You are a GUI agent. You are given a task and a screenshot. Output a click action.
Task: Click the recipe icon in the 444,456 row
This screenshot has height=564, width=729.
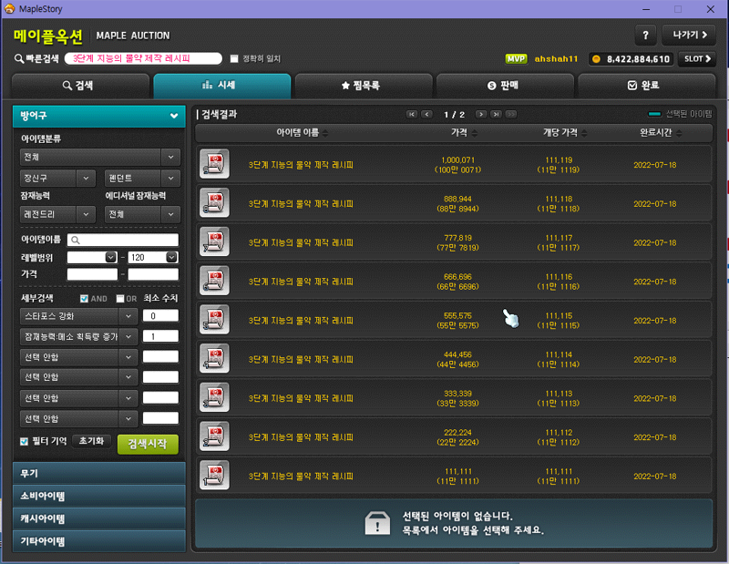(214, 358)
